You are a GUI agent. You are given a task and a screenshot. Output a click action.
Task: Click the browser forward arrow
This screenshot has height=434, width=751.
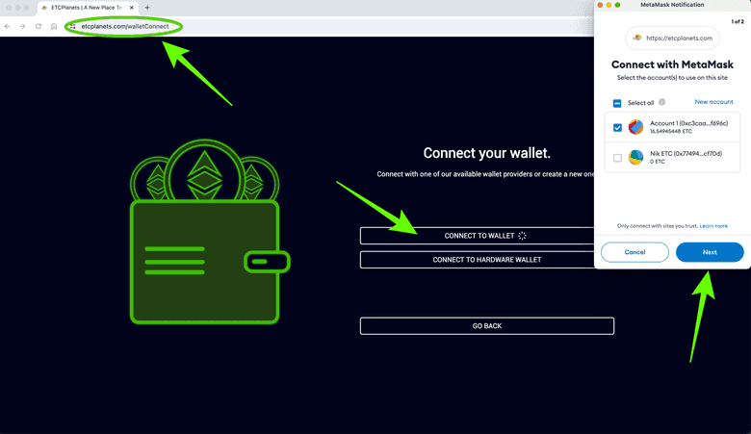(22, 26)
